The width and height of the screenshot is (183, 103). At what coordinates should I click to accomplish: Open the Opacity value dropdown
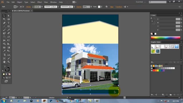click(91, 7)
